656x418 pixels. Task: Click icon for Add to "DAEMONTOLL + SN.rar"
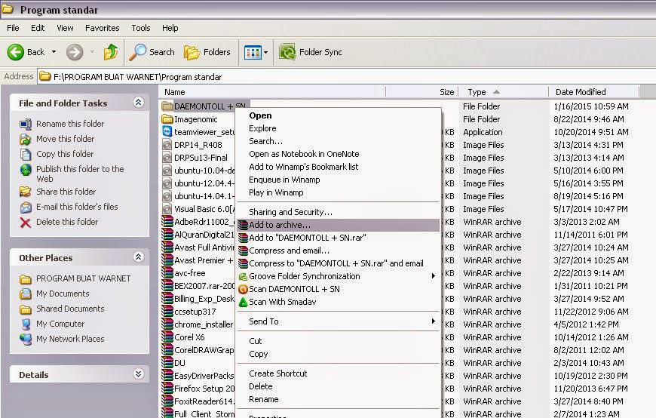[243, 238]
